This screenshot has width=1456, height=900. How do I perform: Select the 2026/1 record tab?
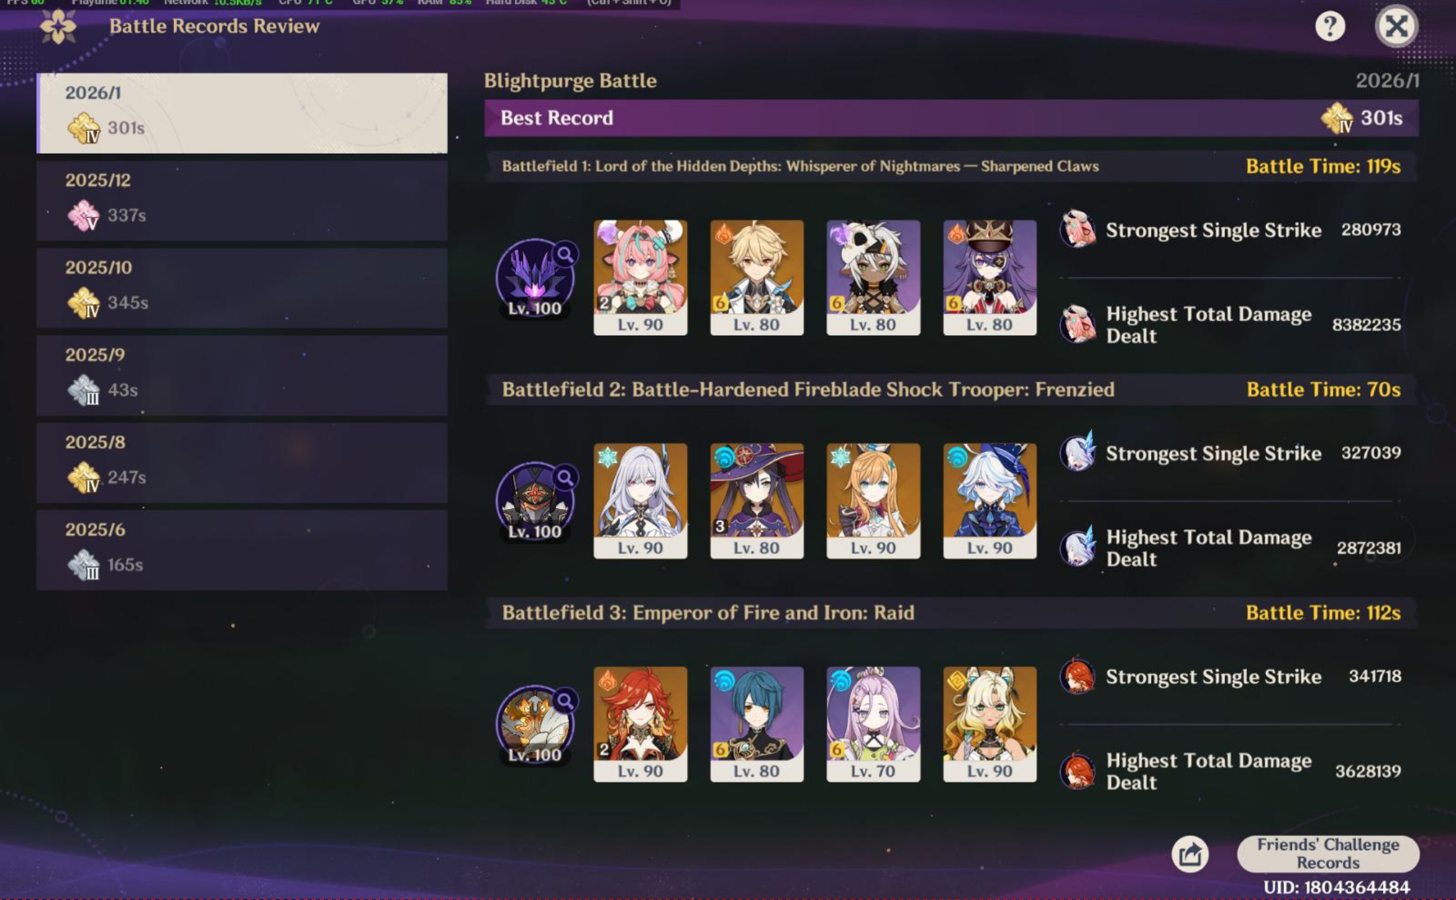242,113
